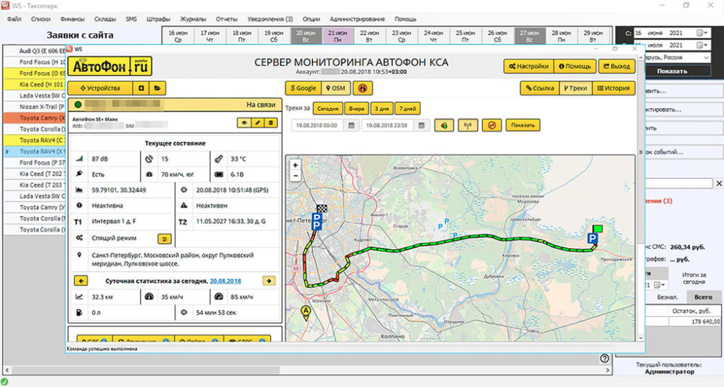
Task: Click the signal strength icon beside 87 dB
Action: [x=79, y=159]
